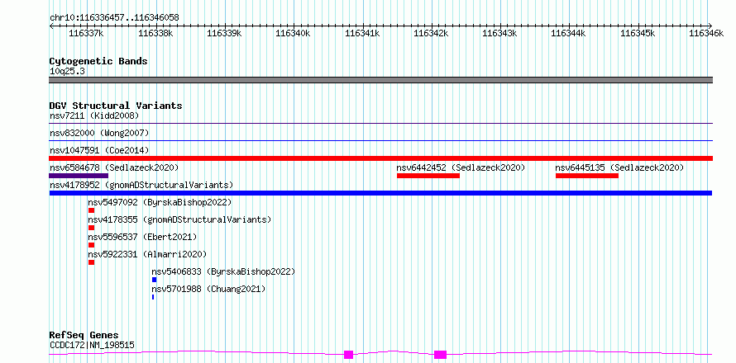Click the nsv7211 (Kidd2008) variant label
The width and height of the screenshot is (736, 363).
94,115
